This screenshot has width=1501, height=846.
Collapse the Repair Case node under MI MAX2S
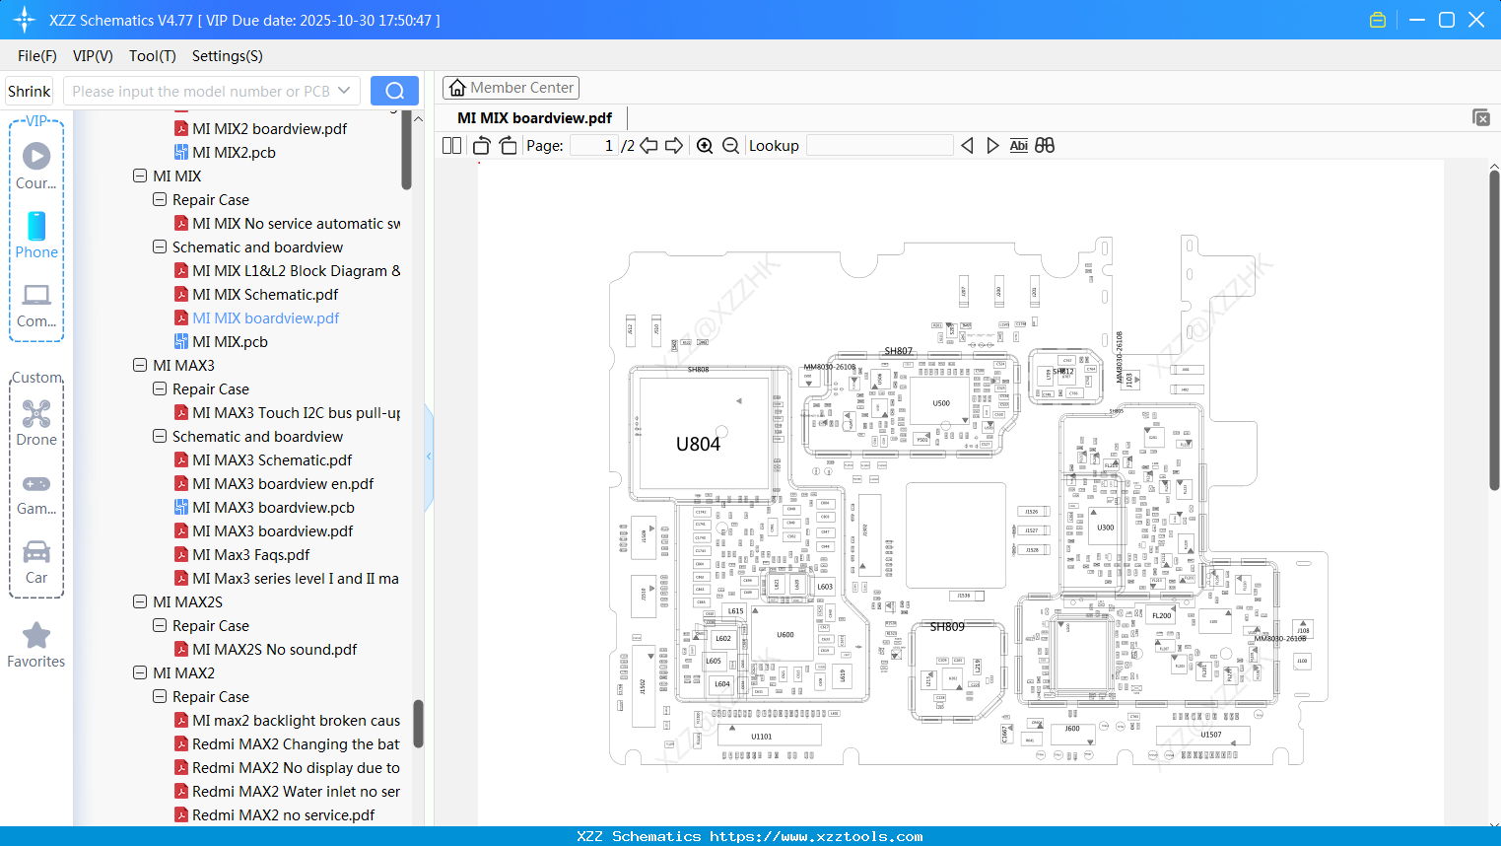[x=160, y=626]
